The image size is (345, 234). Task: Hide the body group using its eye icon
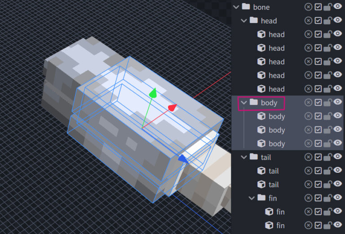coord(338,102)
